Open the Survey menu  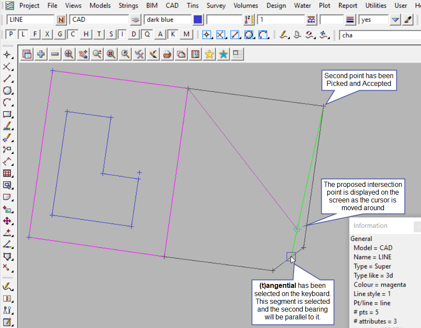216,6
